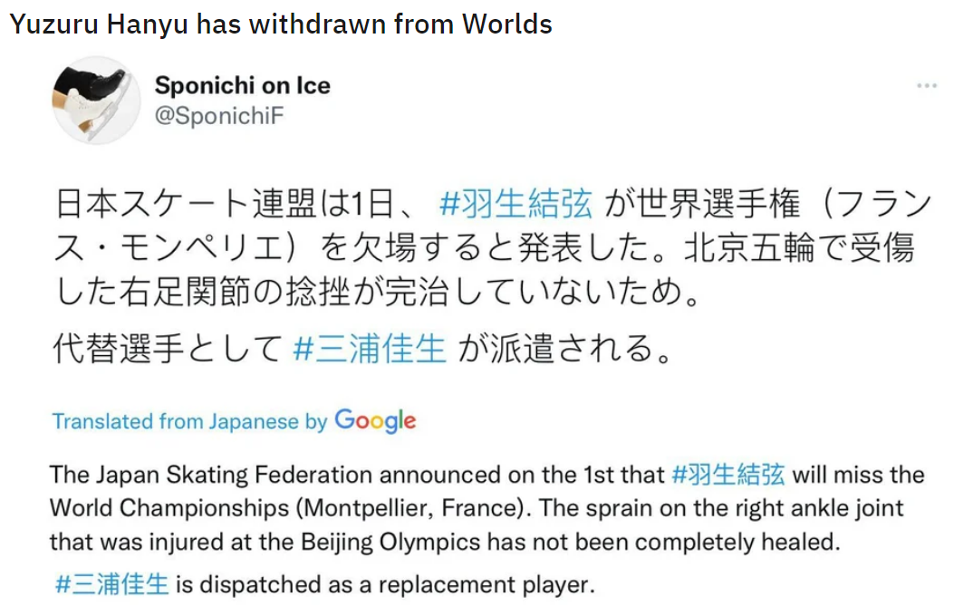
Task: Click the "World Championships (Montpellier, France)" text
Action: (x=288, y=507)
